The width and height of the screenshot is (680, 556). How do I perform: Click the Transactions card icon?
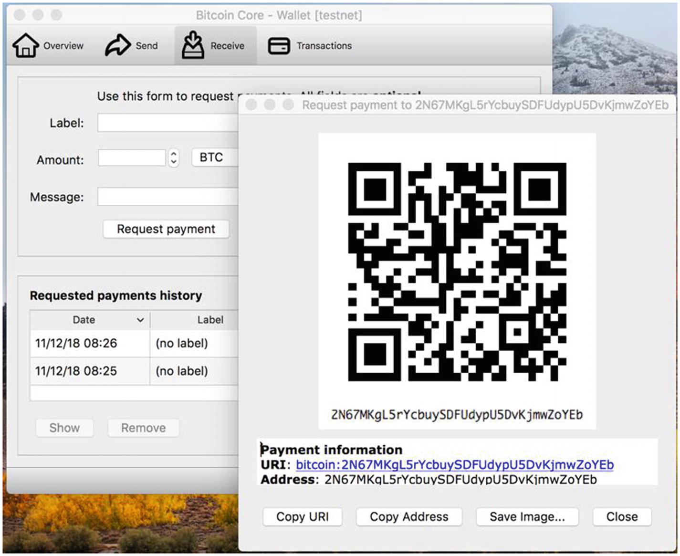click(x=279, y=46)
